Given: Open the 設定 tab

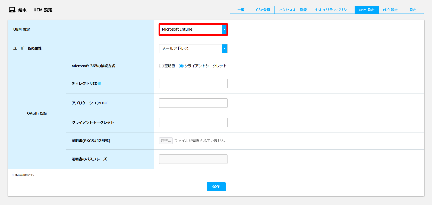Looking at the screenshot, I should [413, 10].
